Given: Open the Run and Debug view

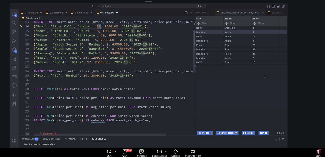Looking at the screenshot, I should 14,41.
